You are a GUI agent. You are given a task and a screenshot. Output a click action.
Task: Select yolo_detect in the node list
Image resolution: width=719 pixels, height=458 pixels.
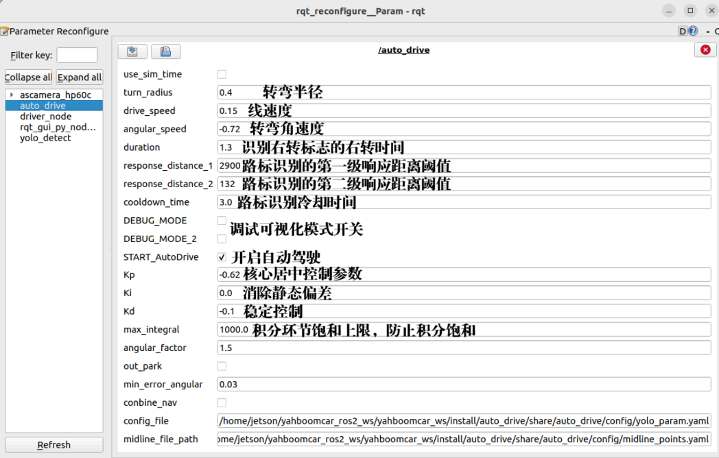point(45,138)
